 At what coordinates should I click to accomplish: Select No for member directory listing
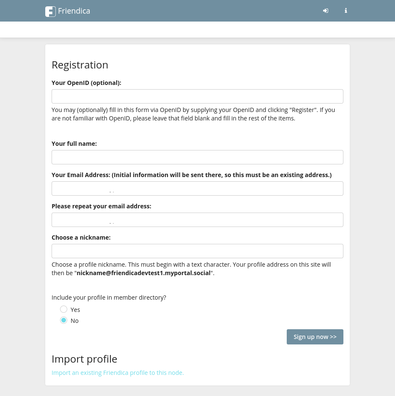64,320
